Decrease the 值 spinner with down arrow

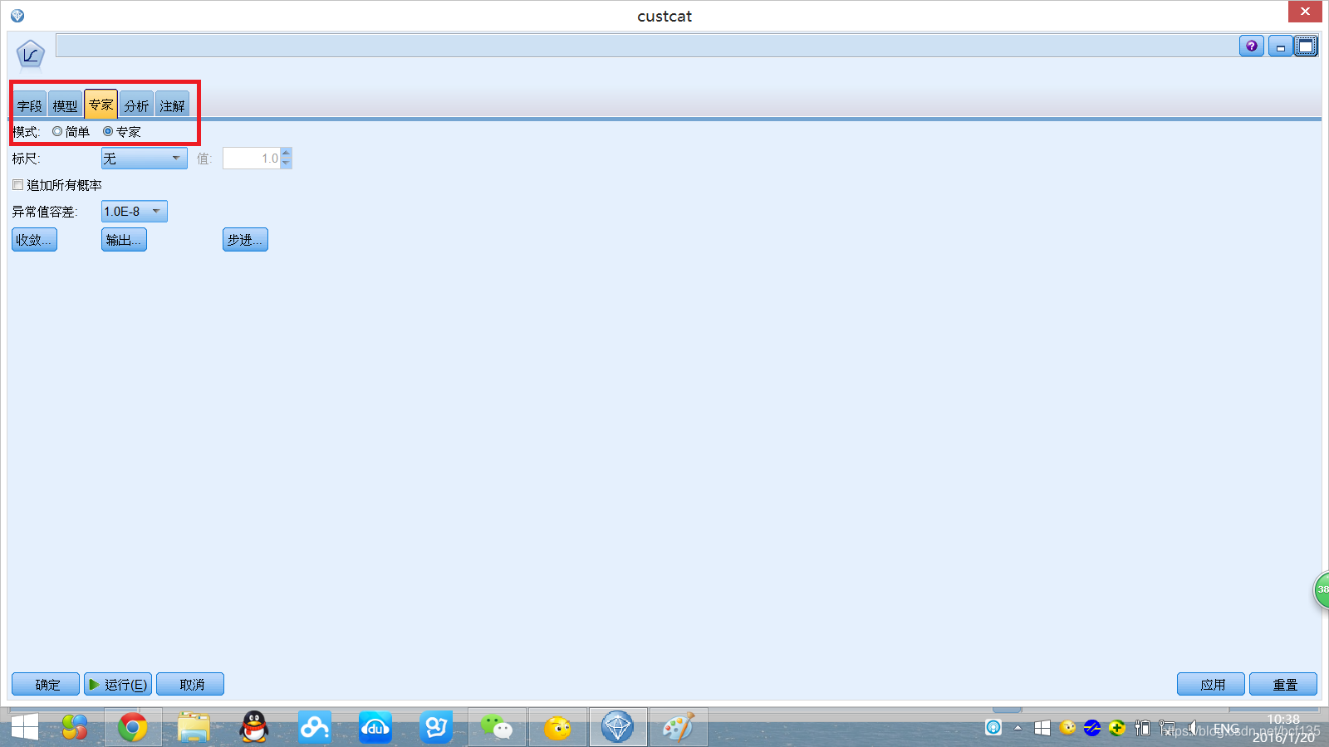[286, 164]
